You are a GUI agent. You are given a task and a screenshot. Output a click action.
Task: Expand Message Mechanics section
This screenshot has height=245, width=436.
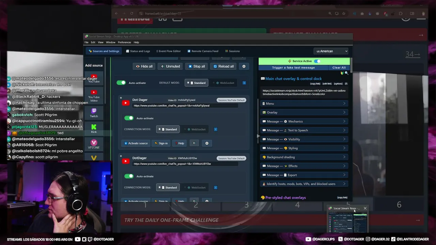tap(304, 121)
